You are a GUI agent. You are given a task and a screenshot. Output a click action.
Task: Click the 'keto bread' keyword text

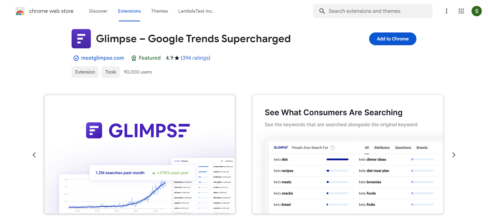(x=282, y=204)
